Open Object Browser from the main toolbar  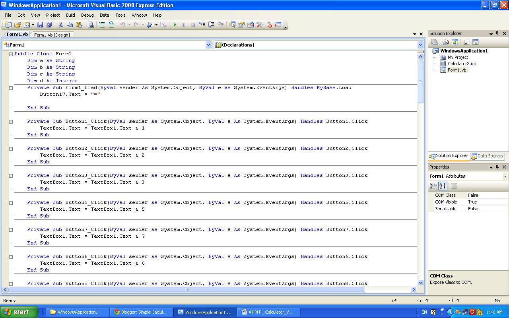pos(250,25)
